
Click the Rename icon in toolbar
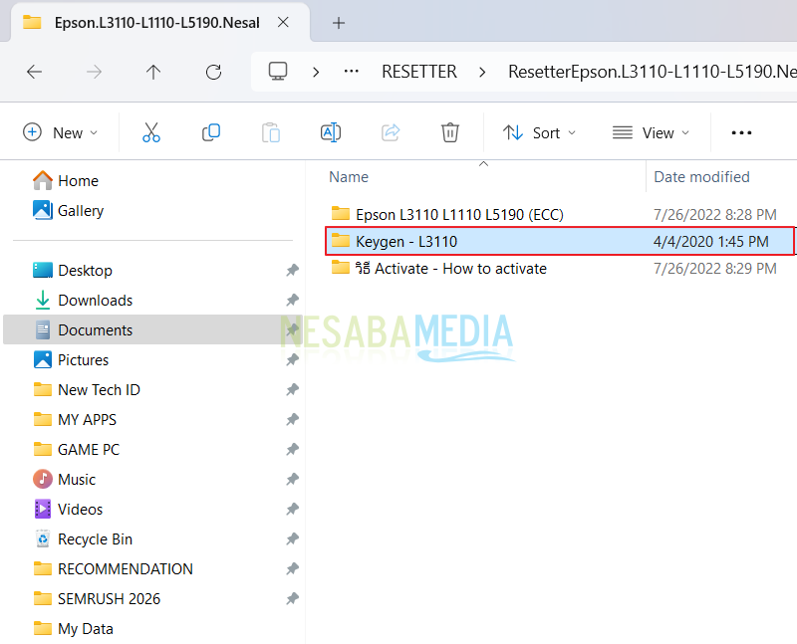(x=331, y=132)
